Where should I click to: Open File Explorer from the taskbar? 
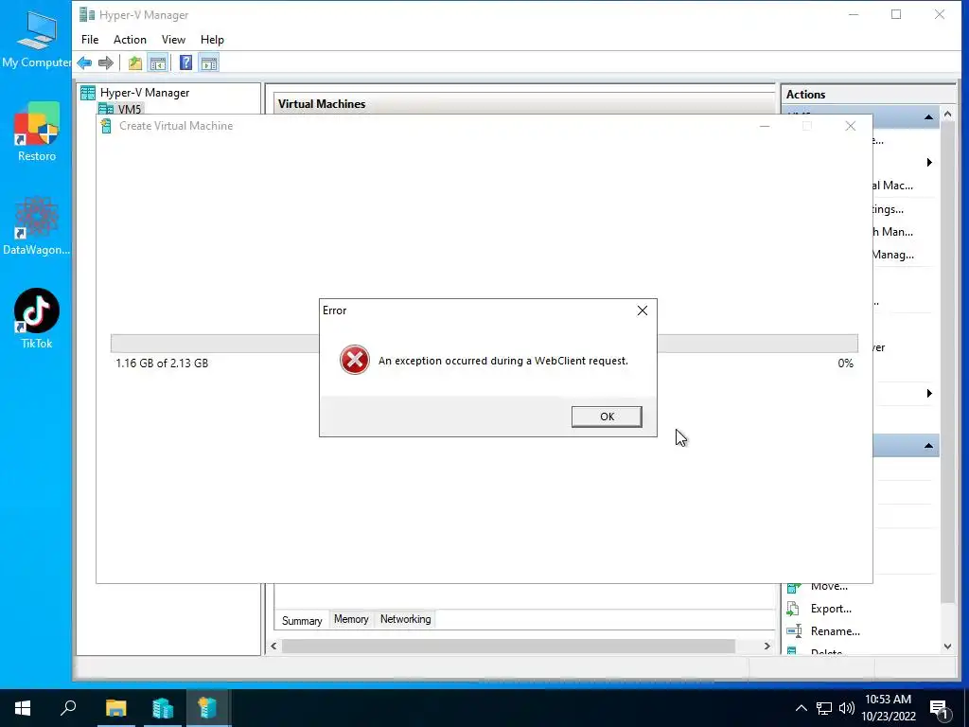115,708
